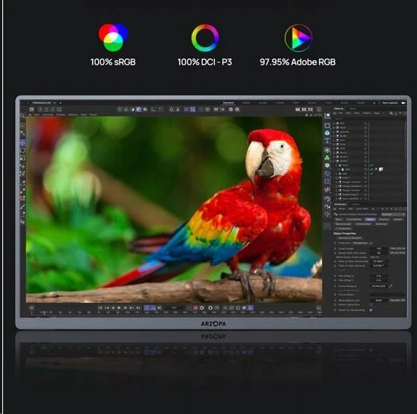Viewport: 417px width, 414px height.
Task: Open the search magnifier above left toolbar
Action: click(23, 115)
